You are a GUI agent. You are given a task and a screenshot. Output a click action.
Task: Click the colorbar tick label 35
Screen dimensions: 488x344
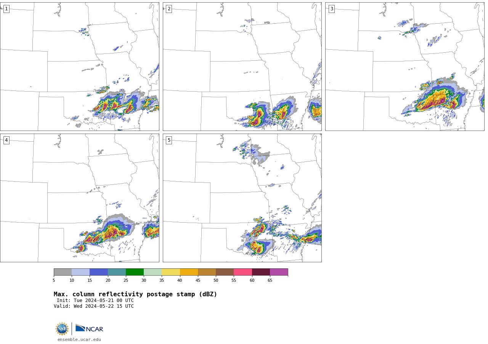click(x=162, y=280)
